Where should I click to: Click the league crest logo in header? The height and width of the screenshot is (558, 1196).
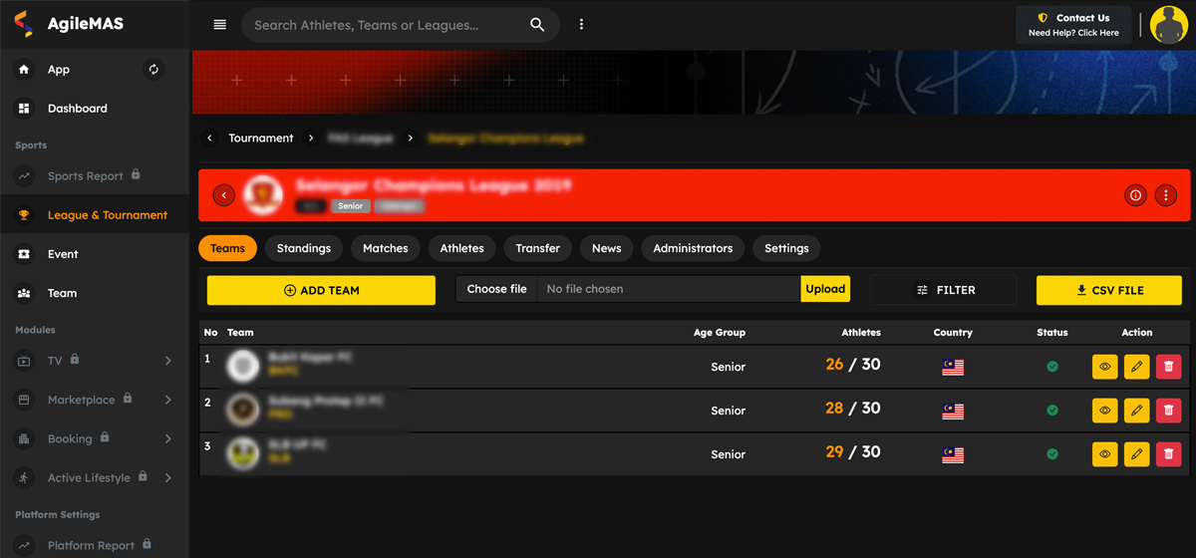tap(263, 194)
